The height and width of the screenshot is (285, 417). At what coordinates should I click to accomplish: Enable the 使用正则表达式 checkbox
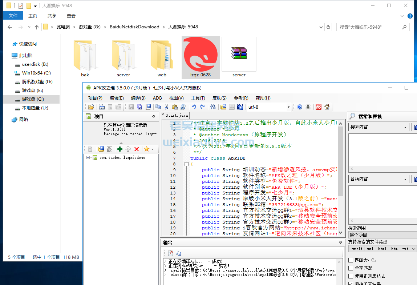pyautogui.click(x=351, y=276)
